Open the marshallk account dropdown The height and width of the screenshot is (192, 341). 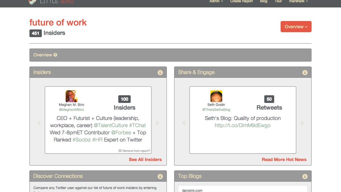coord(298,1)
